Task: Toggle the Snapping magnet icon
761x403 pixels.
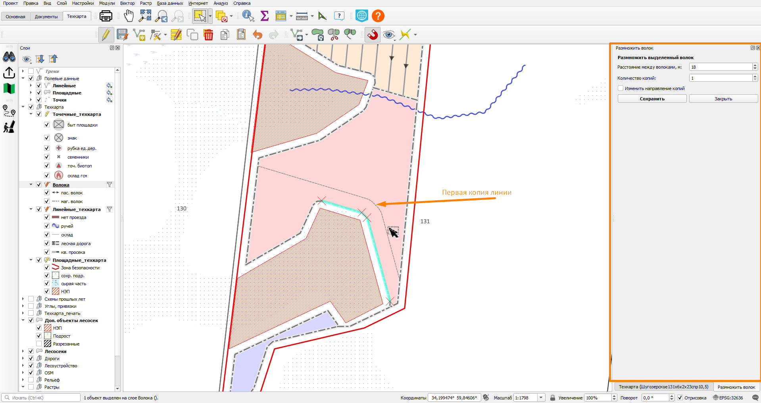Action: tap(372, 35)
